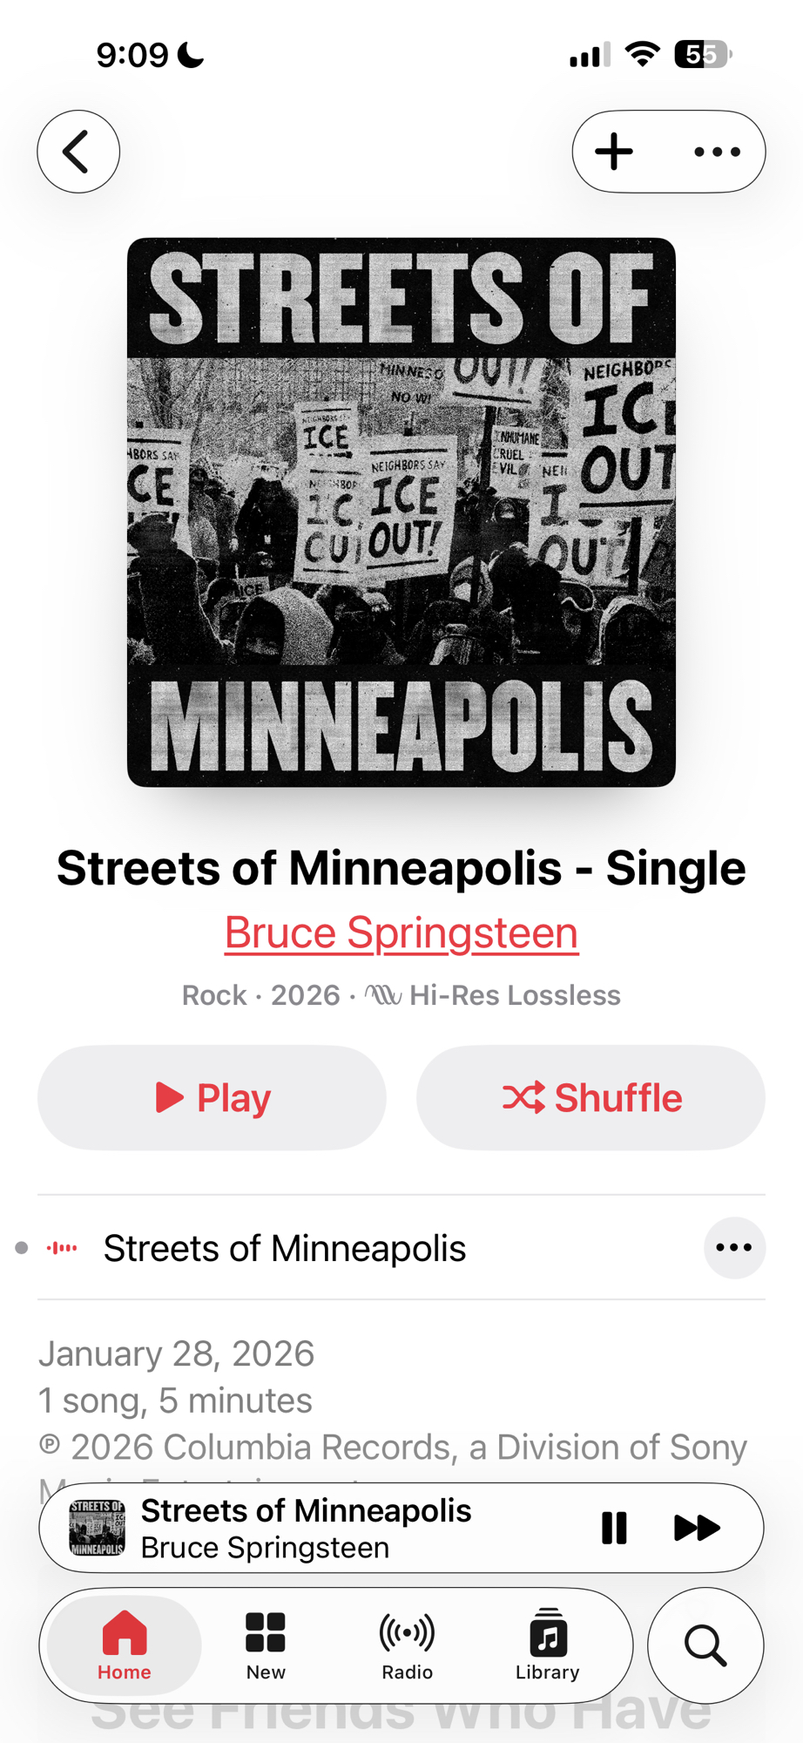This screenshot has height=1743, width=803.
Task: Tap the Shuffle button
Action: point(590,1097)
